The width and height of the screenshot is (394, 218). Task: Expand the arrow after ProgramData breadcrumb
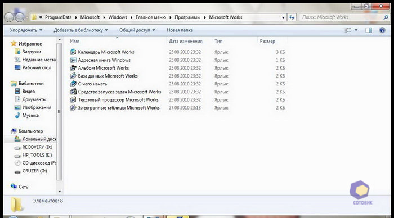[76, 17]
